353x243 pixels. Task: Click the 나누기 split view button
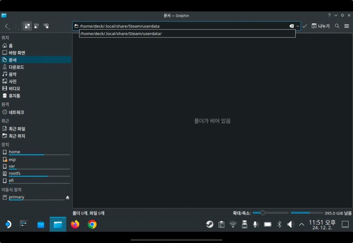(321, 26)
